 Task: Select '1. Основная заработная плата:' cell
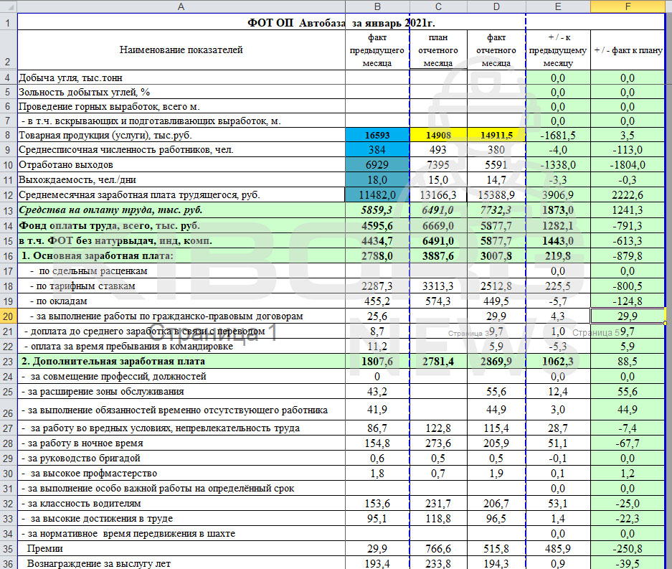(x=181, y=255)
